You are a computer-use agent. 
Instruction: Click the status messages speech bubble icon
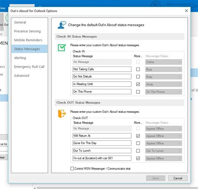click(x=62, y=25)
